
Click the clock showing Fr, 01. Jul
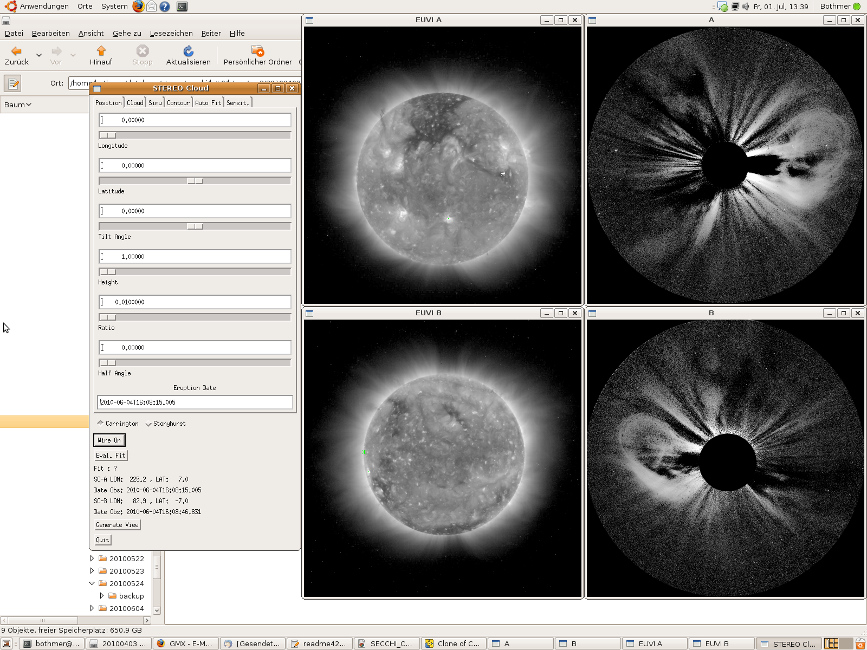click(781, 6)
